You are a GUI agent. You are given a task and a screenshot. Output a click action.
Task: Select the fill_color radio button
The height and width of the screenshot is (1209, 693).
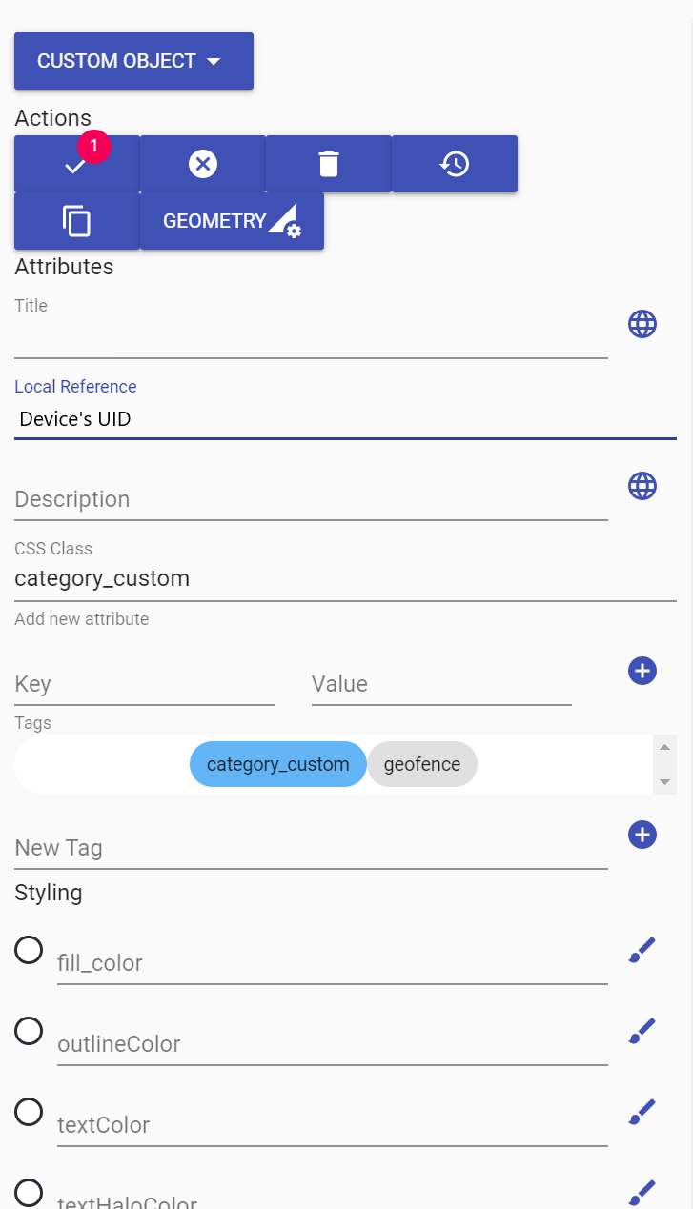click(29, 950)
